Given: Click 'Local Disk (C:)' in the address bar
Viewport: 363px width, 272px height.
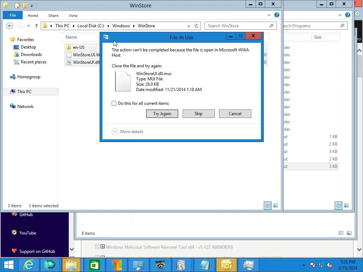Looking at the screenshot, I should tap(91, 25).
